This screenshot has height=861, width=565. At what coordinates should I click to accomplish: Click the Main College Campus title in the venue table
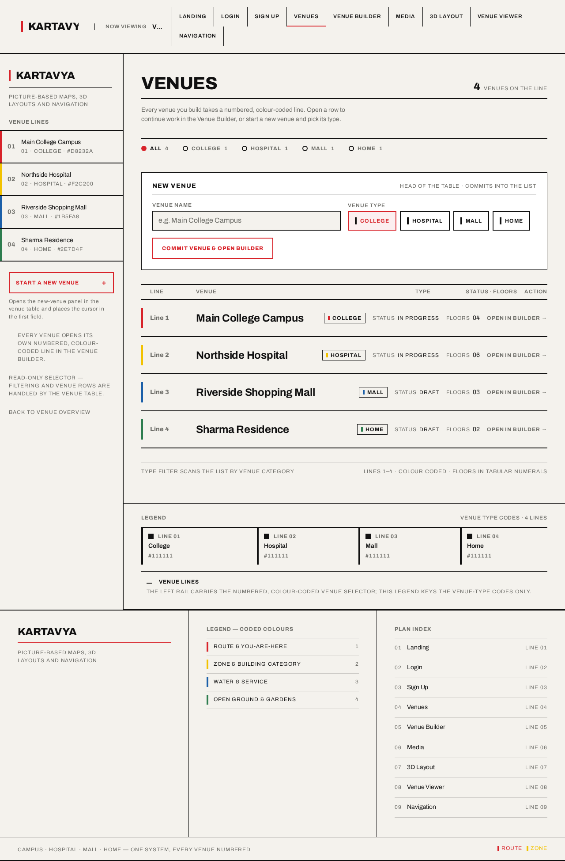(x=250, y=318)
